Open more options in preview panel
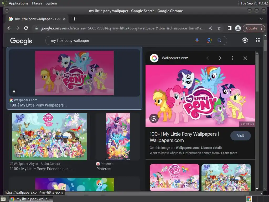 (x=233, y=58)
